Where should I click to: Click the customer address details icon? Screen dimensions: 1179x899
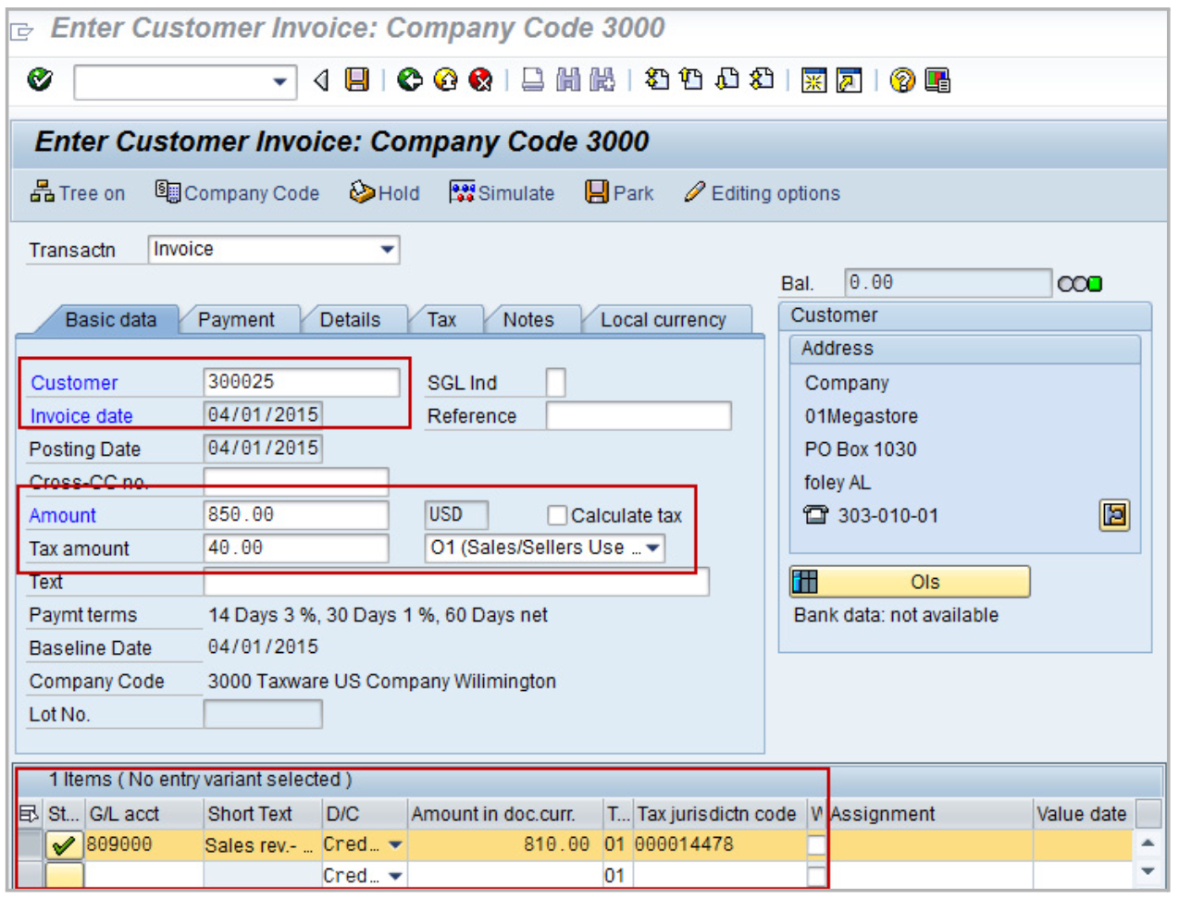click(x=1114, y=515)
